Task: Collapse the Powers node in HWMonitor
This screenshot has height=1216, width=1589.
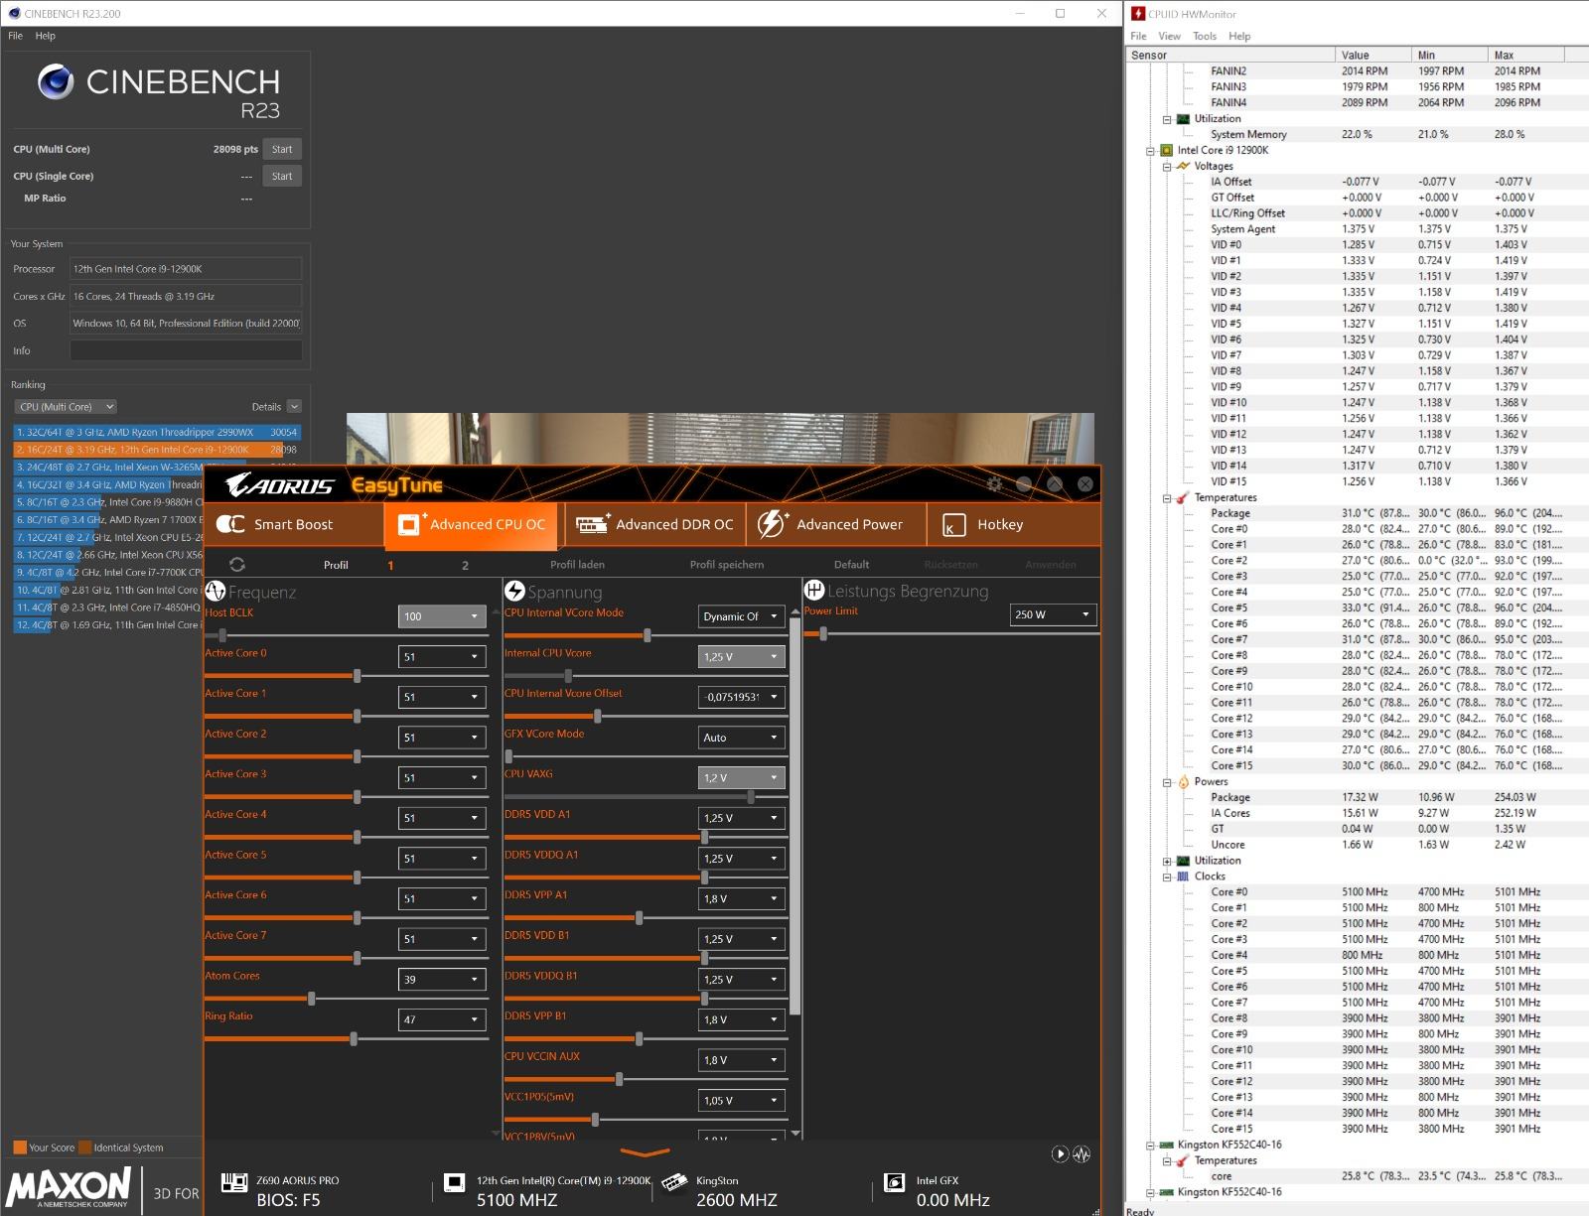Action: [x=1167, y=782]
